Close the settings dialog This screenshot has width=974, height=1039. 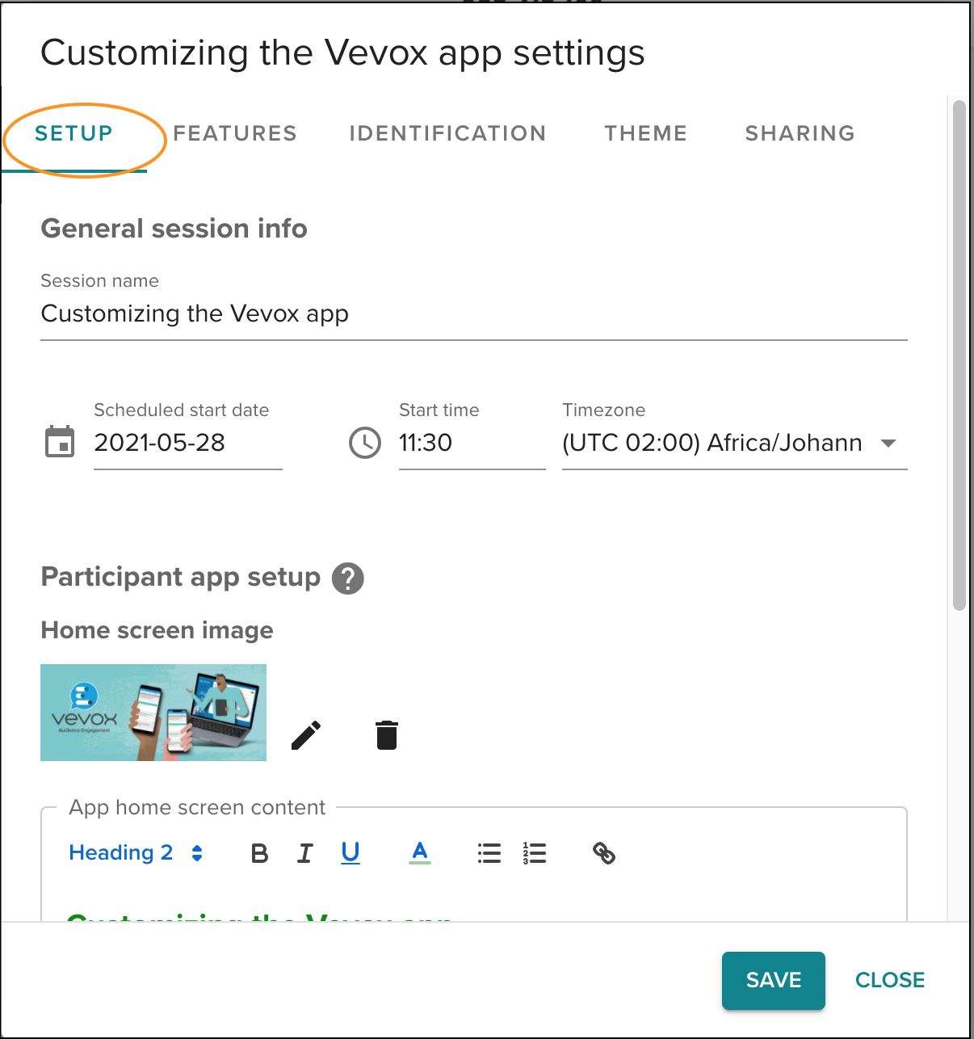889,980
